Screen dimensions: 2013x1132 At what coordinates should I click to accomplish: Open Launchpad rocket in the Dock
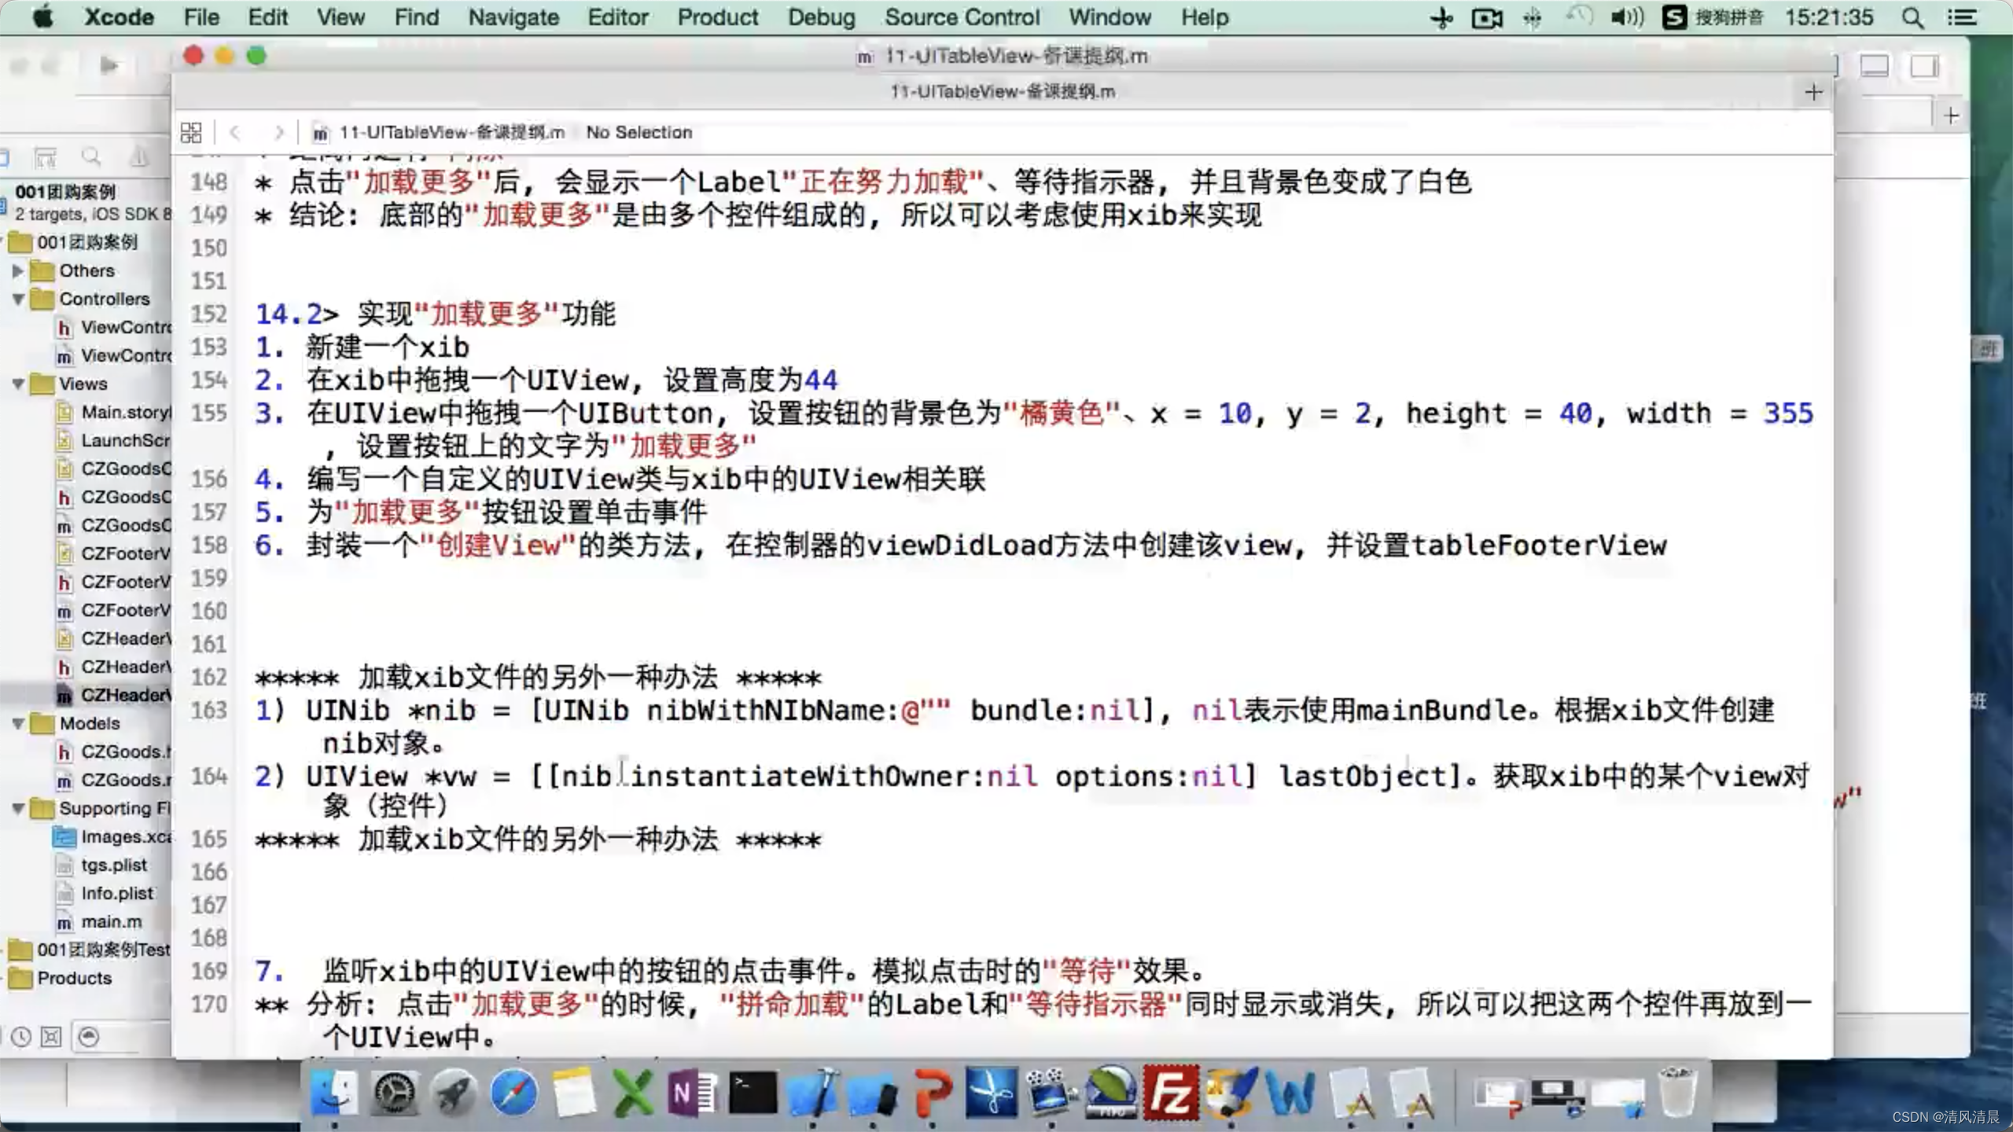click(x=454, y=1093)
